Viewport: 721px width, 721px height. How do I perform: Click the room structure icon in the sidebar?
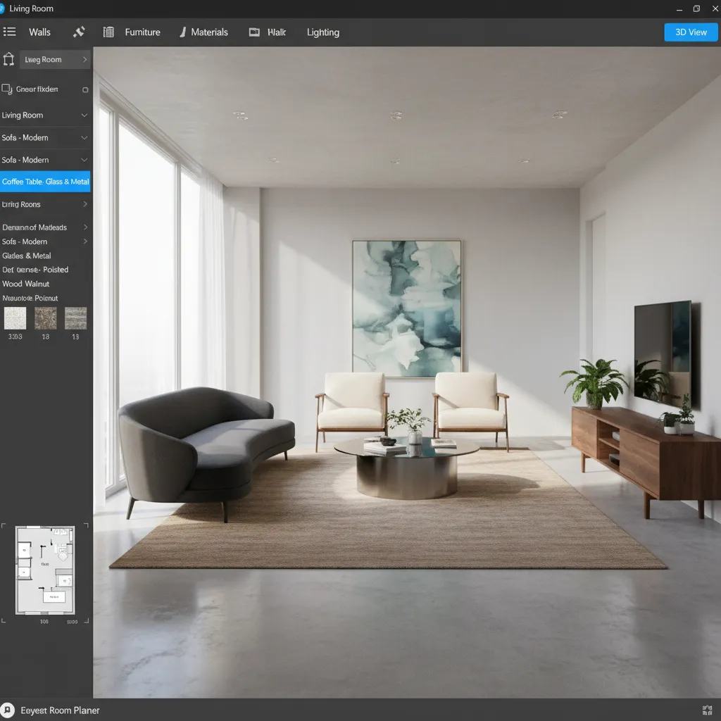point(8,60)
